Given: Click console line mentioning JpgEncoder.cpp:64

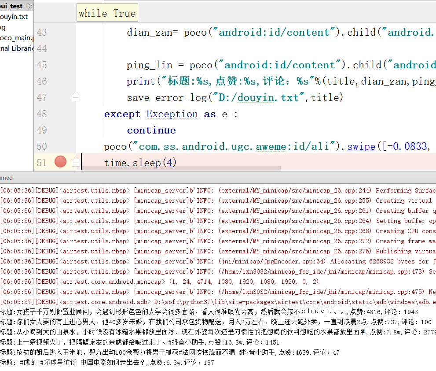Looking at the screenshot, I should (x=218, y=261).
